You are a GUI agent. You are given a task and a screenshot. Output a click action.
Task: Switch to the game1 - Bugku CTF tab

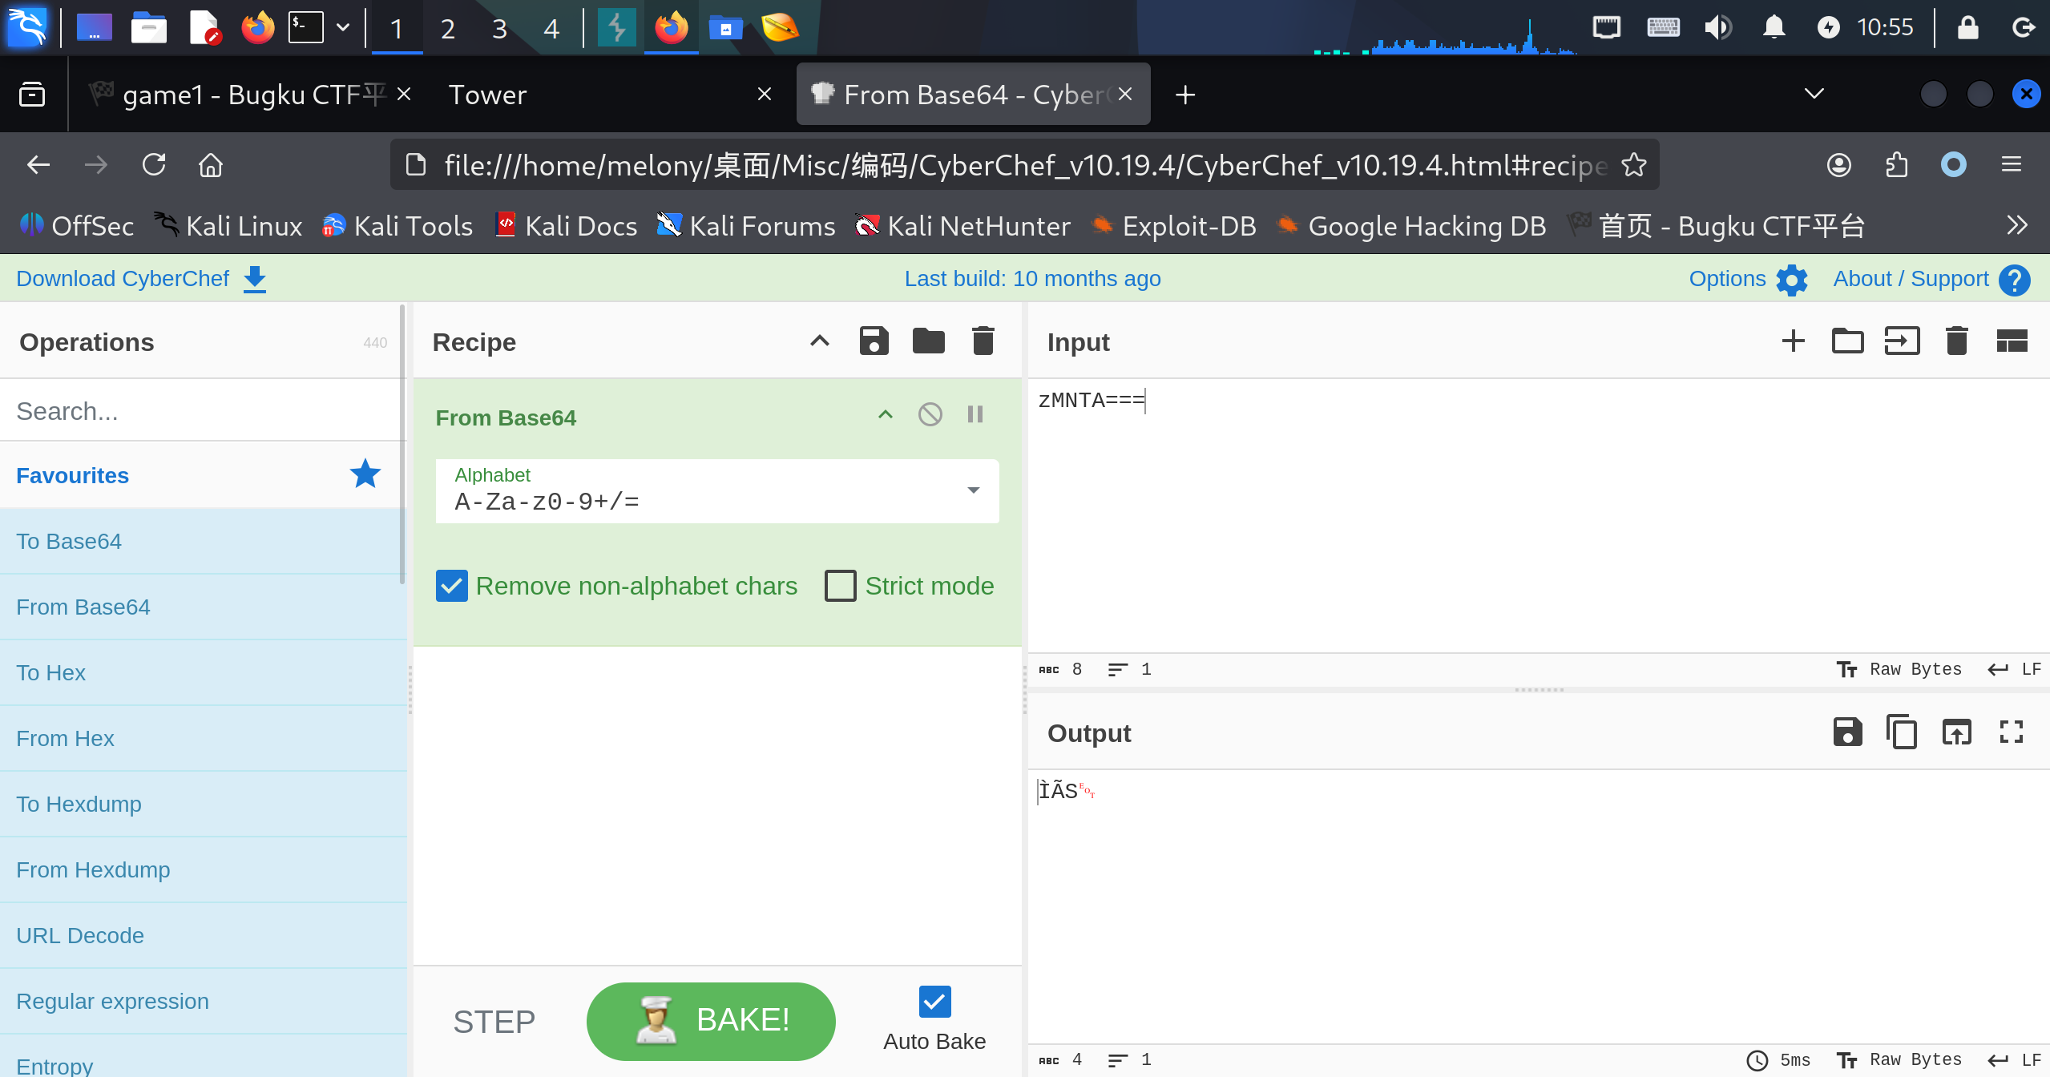[x=240, y=95]
